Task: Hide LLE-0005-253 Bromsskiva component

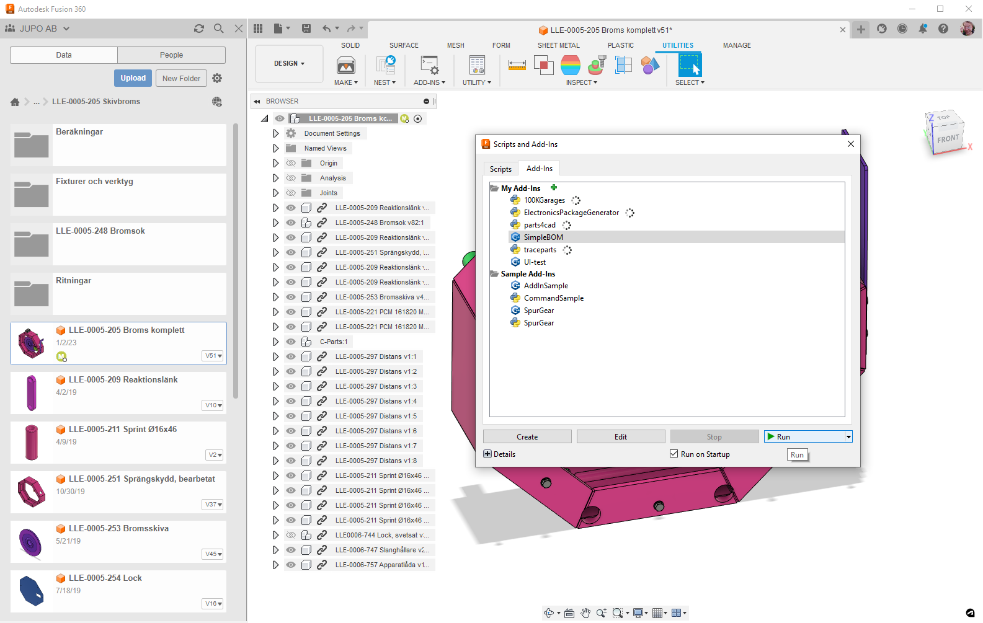Action: click(291, 297)
